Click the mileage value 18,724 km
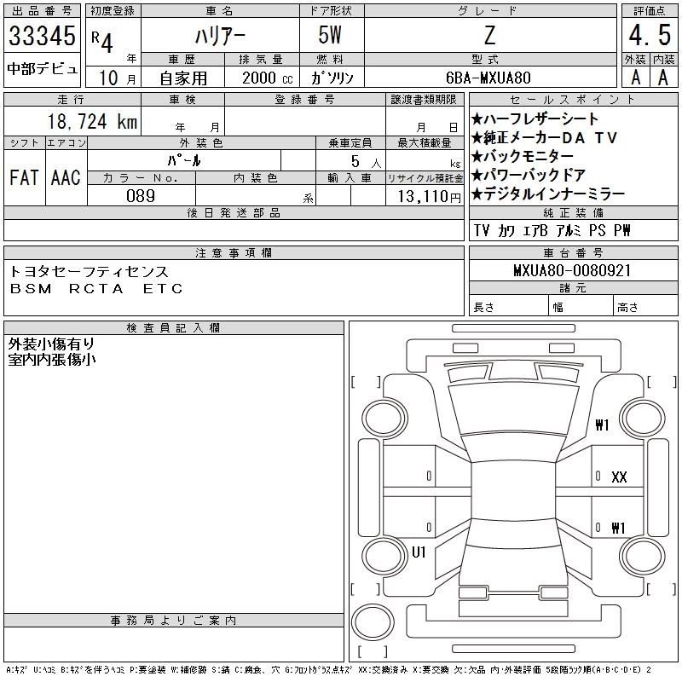682x682 pixels. coord(94,122)
